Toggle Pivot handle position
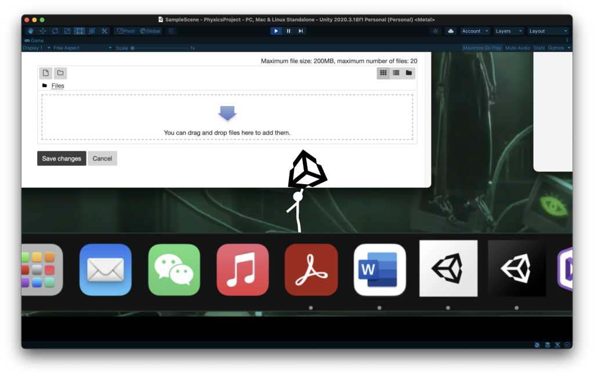 [126, 31]
